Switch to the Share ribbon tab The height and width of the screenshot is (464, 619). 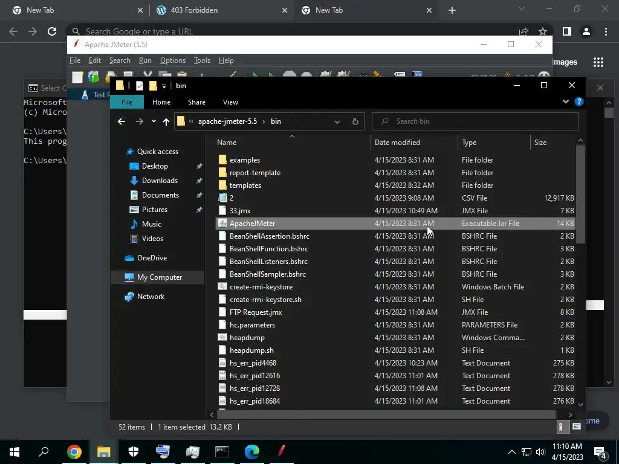point(196,102)
